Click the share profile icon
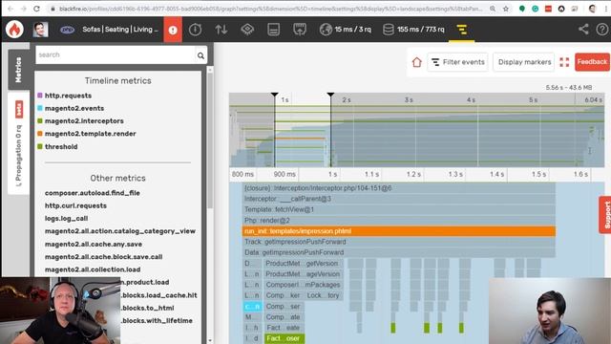This screenshot has width=611, height=344. point(583,30)
